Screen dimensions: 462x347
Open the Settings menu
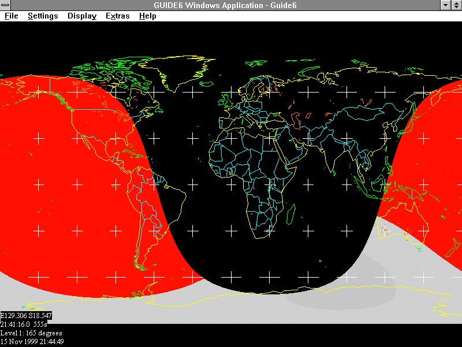pos(43,16)
